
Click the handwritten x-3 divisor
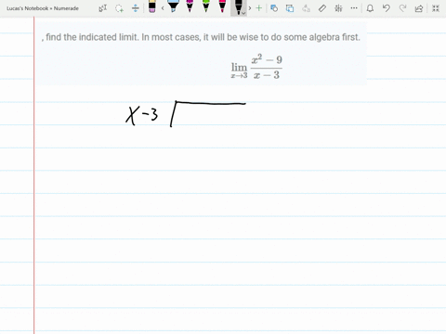[142, 115]
